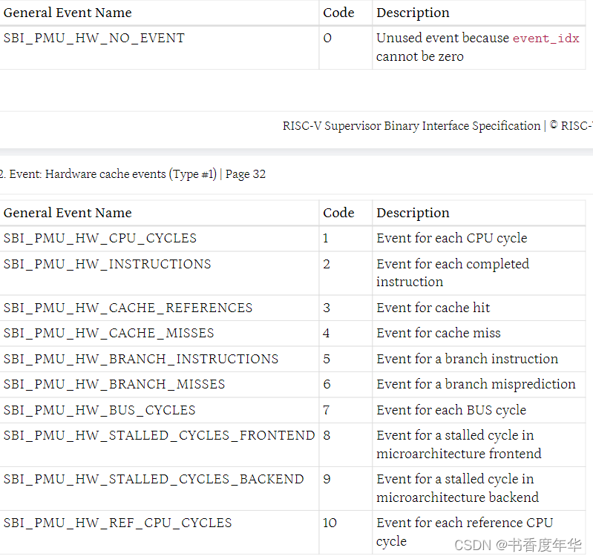This screenshot has width=593, height=559.
Task: Click the SBI_PMU_HW_BUS_CYCLES event name
Action: coord(99,411)
